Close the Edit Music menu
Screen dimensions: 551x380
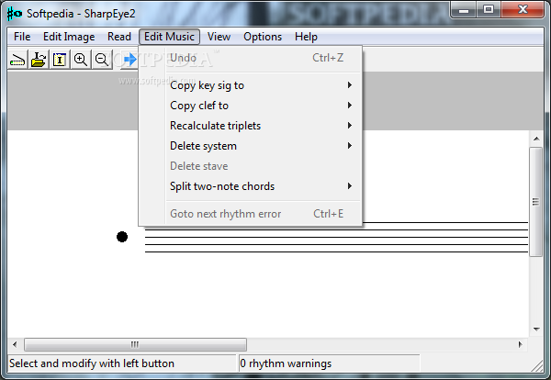169,37
